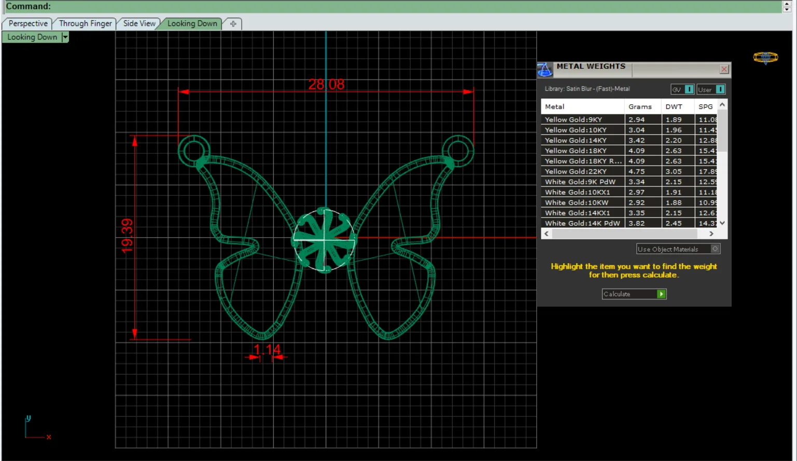Add a new viewport tab with plus icon

tap(233, 24)
